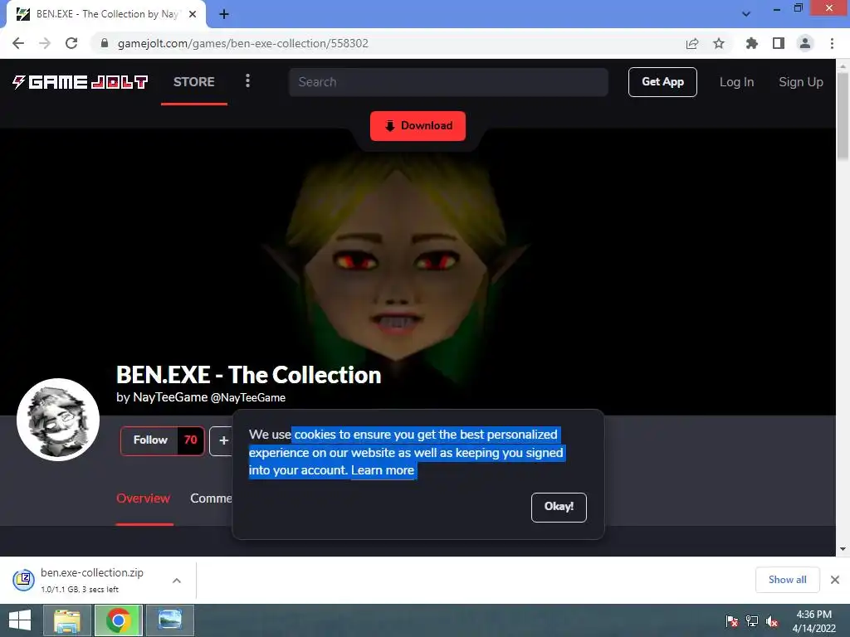This screenshot has height=637, width=850.
Task: Open Chrome's three-dot menu
Action: pos(832,43)
